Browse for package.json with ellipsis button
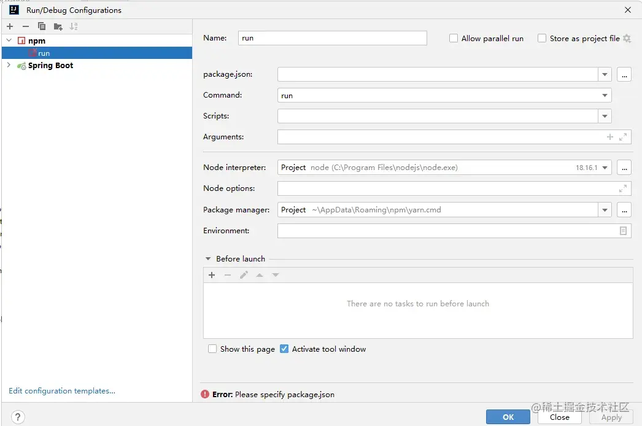642x426 pixels. 624,74
